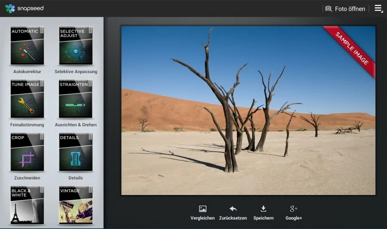Click the Zurücksetzen undo arrow icon
Image resolution: width=387 pixels, height=229 pixels.
233,209
